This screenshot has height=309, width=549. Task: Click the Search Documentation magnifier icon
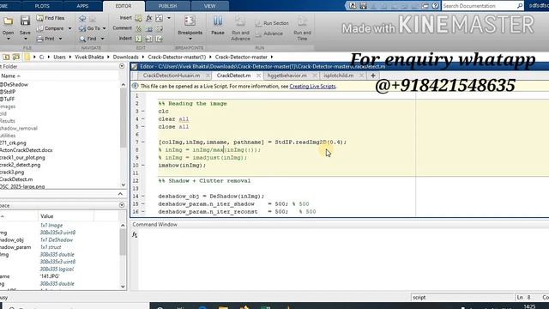[x=520, y=6]
